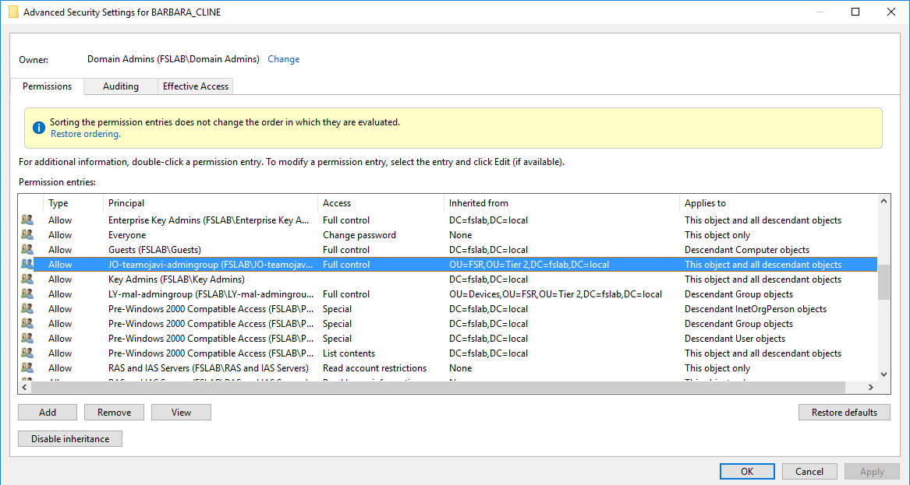Image resolution: width=910 pixels, height=485 pixels.
Task: Click the View button for the selected entry
Action: [x=181, y=412]
